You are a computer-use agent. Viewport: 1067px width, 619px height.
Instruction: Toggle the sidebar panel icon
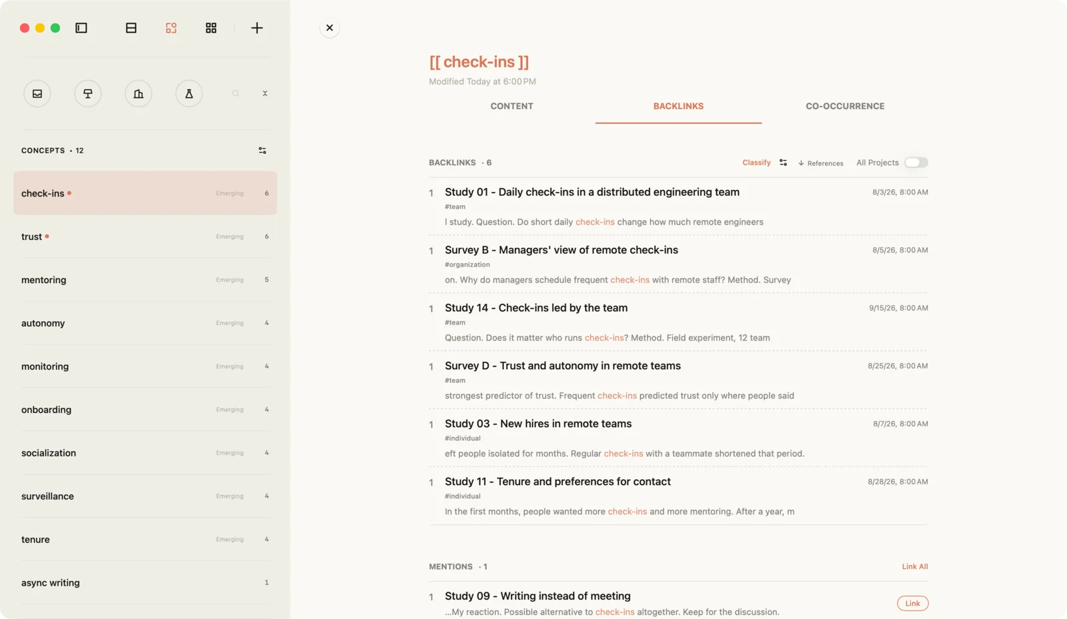click(81, 28)
